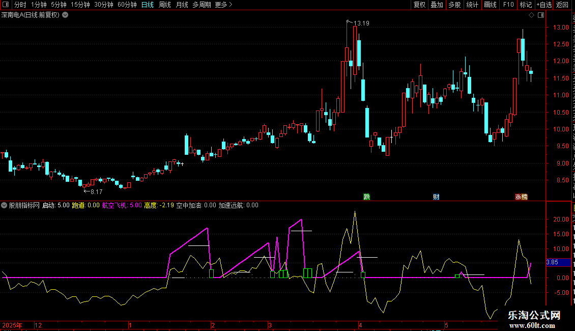Select the 30分钟 period tab
This screenshot has height=331, width=575.
pyautogui.click(x=104, y=5)
